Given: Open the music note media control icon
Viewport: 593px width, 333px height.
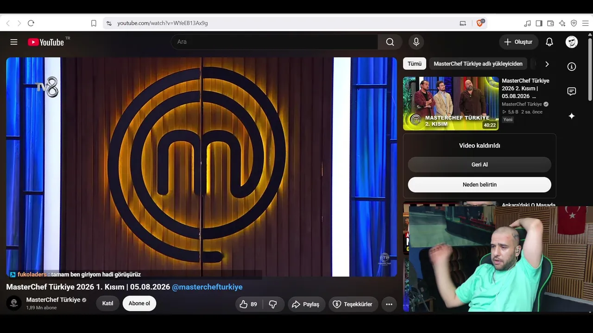Looking at the screenshot, I should click(527, 23).
